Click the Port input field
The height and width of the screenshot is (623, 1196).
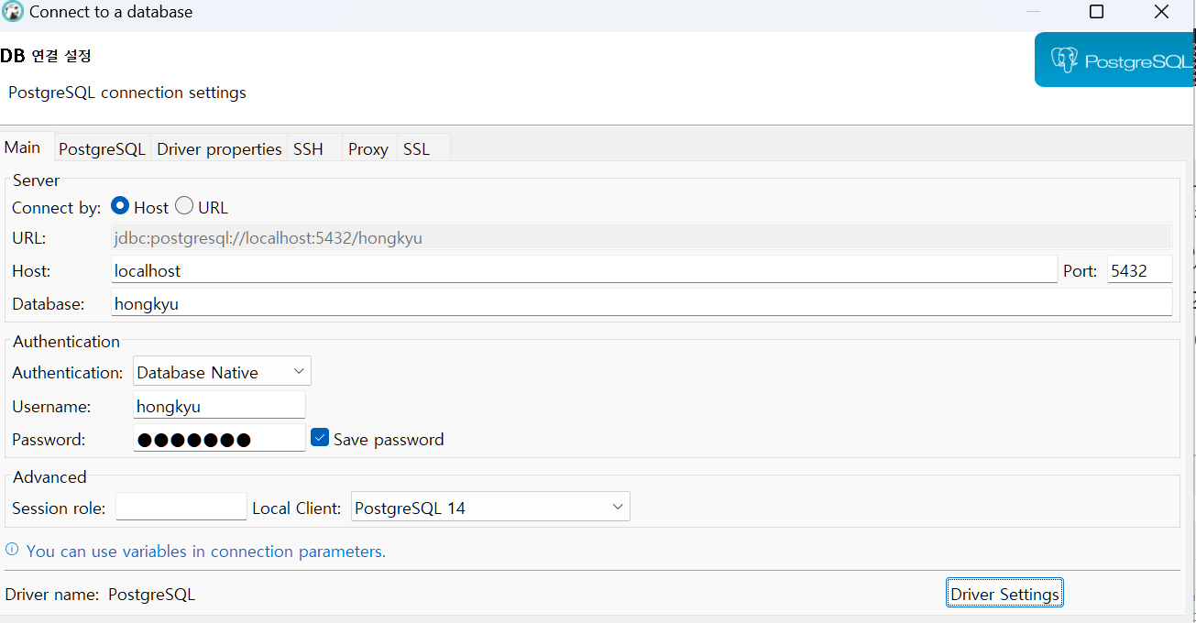1139,270
